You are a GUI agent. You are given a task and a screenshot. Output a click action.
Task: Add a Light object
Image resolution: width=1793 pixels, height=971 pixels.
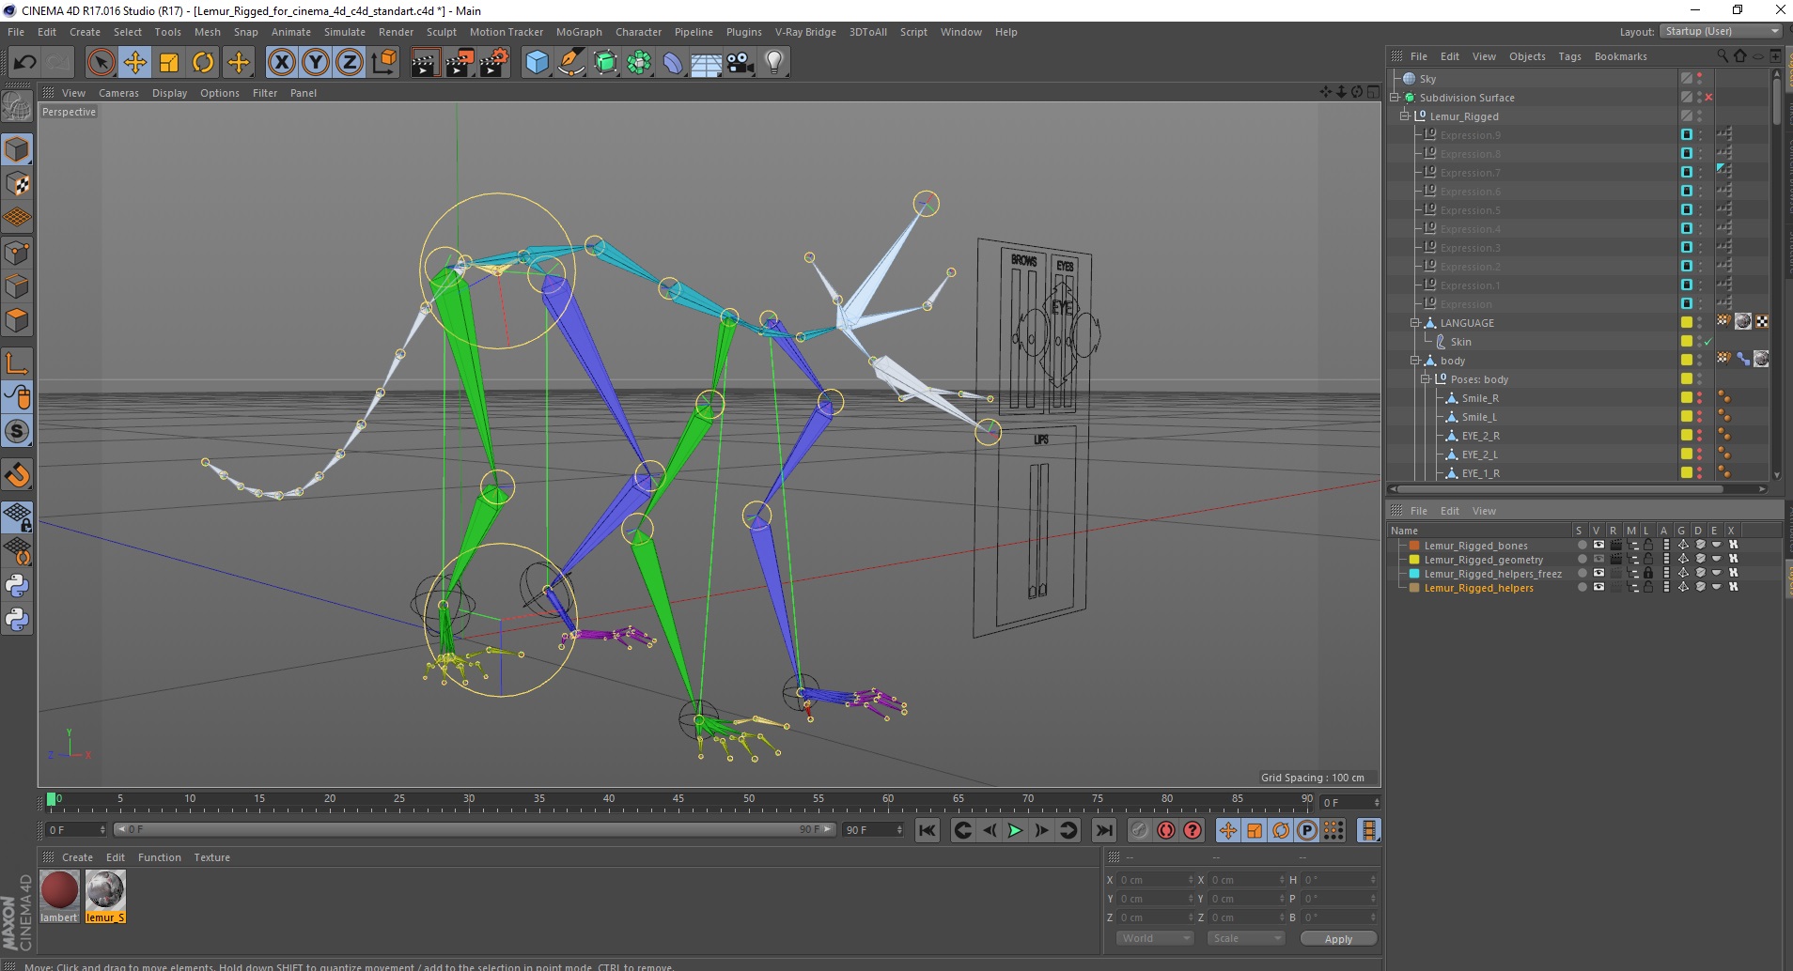click(x=774, y=63)
